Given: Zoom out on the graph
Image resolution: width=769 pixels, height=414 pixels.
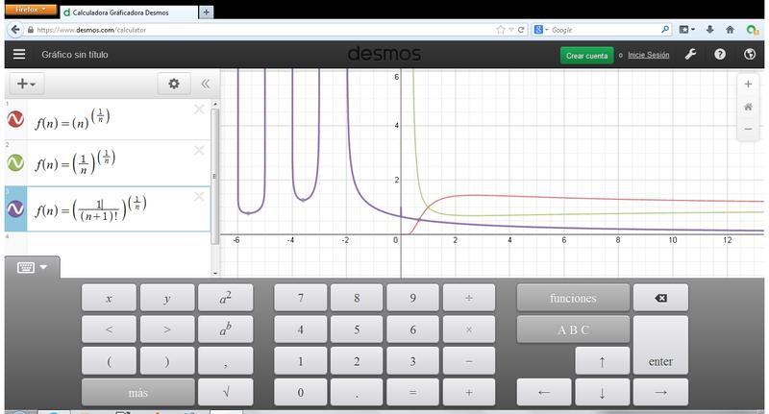Looking at the screenshot, I should point(748,129).
